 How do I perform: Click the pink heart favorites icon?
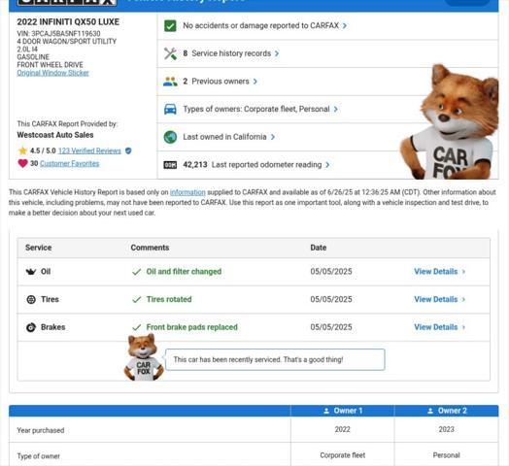[22, 163]
